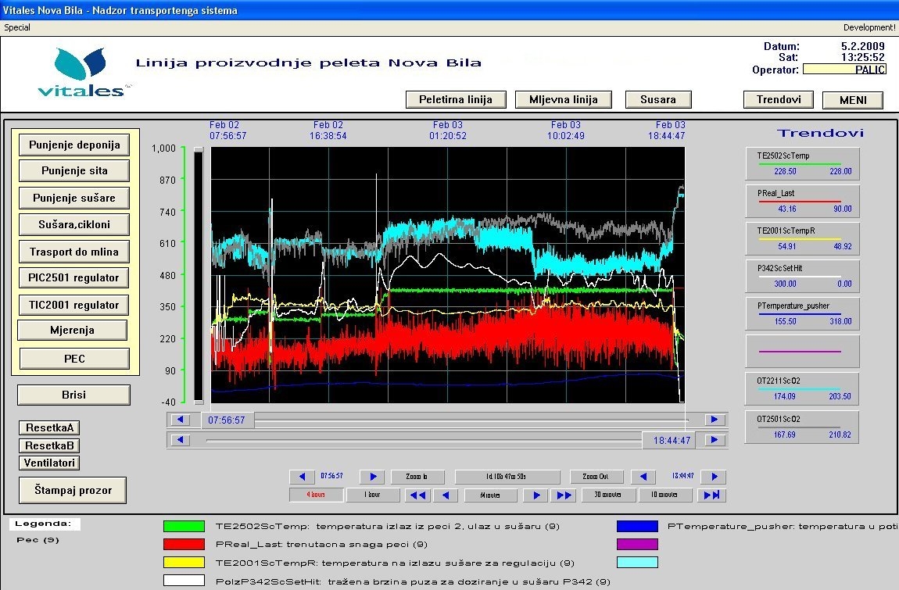
Task: Click the Vitales logo
Action: coord(81,72)
